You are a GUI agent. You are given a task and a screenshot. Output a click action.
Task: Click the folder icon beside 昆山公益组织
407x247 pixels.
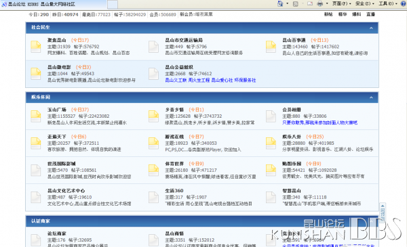[153, 74]
